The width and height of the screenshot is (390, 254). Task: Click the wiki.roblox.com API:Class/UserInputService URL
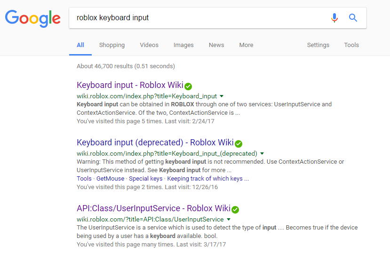click(x=150, y=219)
